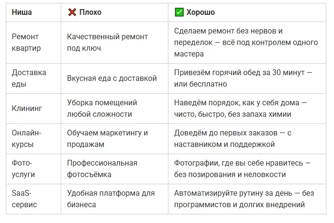Select the Фото-услуги cell

[23, 169]
